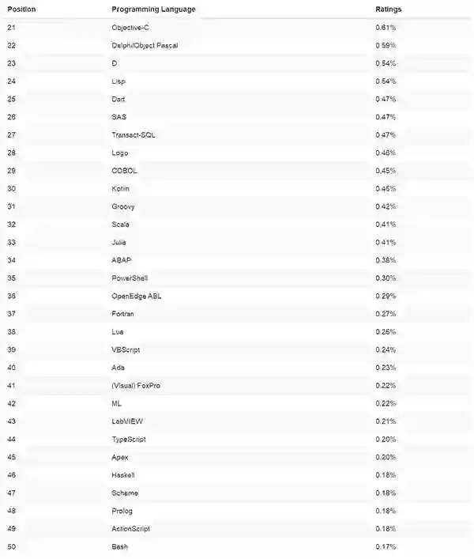The height and width of the screenshot is (559, 474).
Task: Click the Delphi/Object Pascal row name
Action: tap(145, 45)
